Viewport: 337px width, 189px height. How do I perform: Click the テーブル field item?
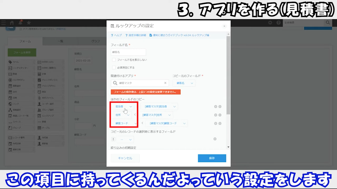click(50, 128)
